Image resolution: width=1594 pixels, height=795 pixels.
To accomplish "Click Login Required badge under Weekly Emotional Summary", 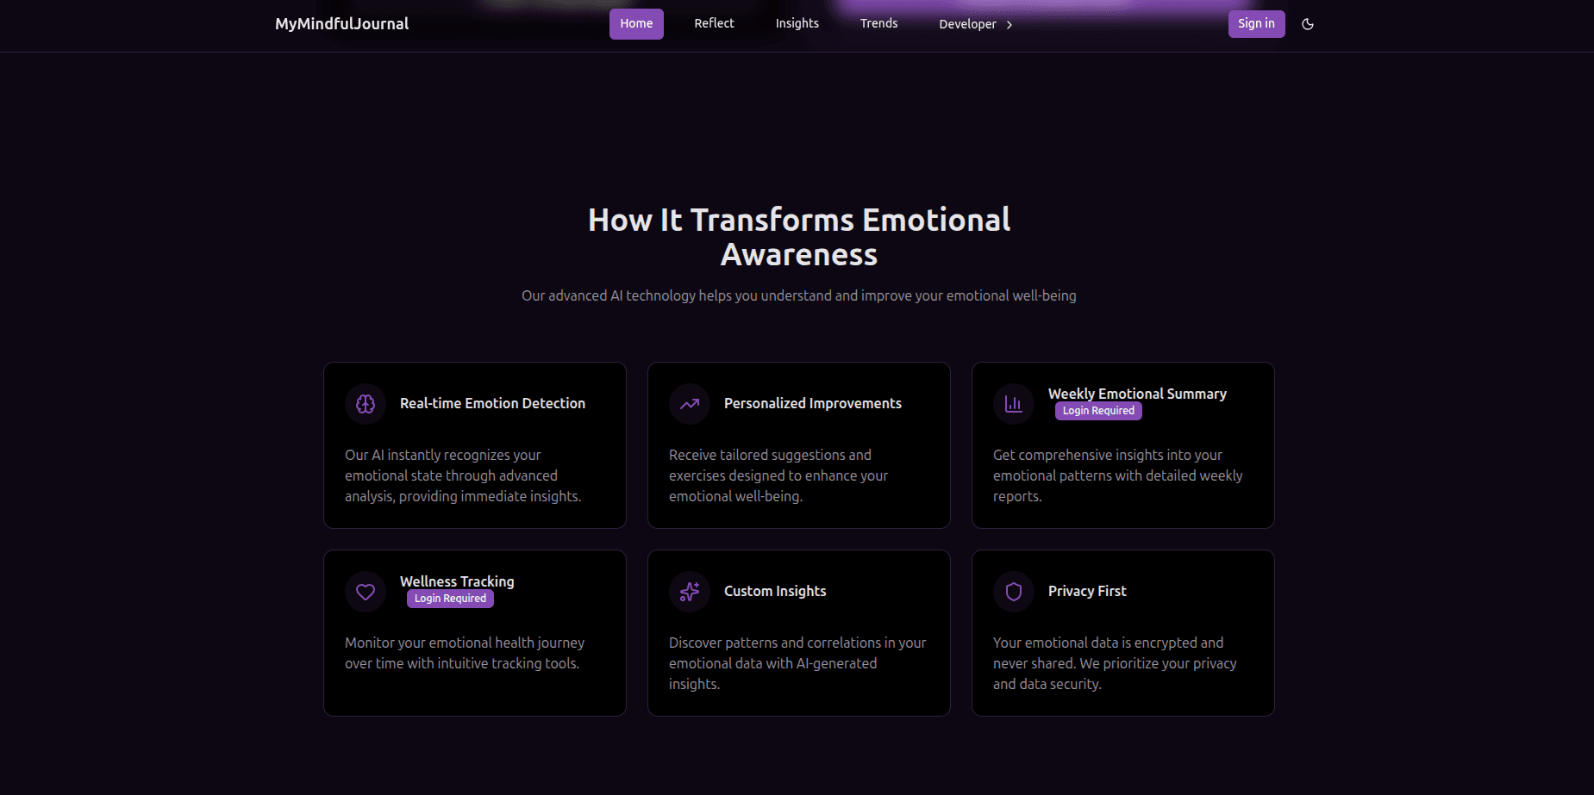I will (x=1098, y=411).
